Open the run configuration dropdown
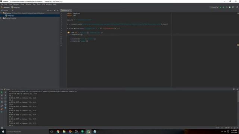The image size is (239, 134). coord(214,7)
